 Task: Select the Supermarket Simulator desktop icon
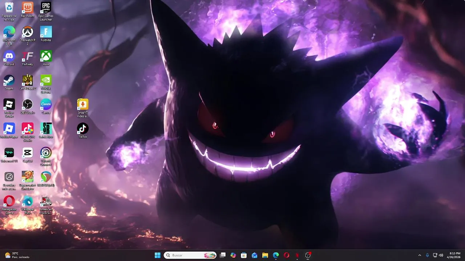tap(28, 181)
